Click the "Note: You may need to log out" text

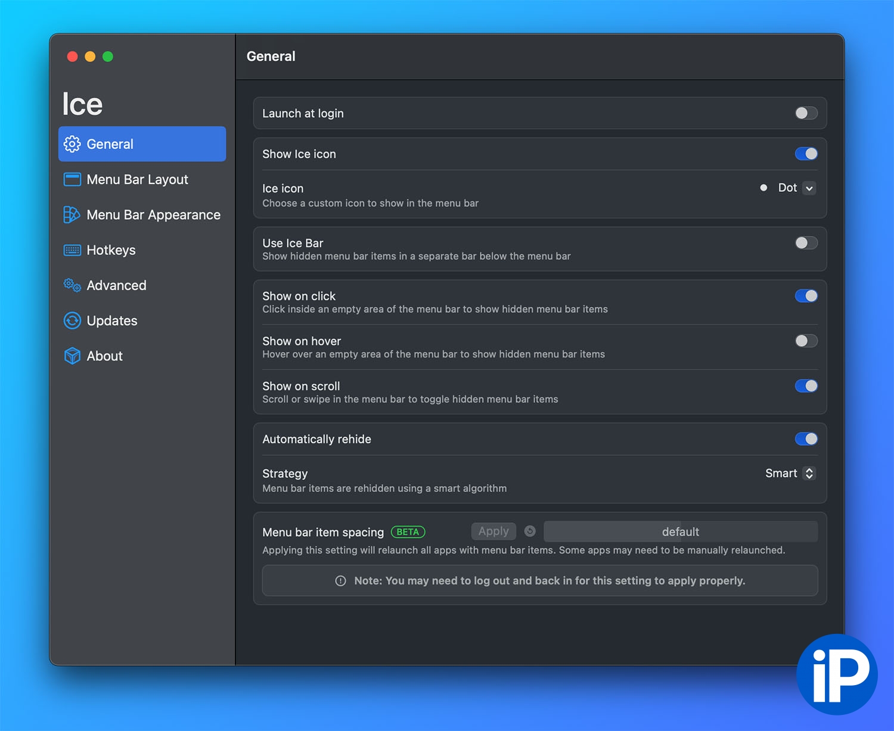tap(550, 581)
